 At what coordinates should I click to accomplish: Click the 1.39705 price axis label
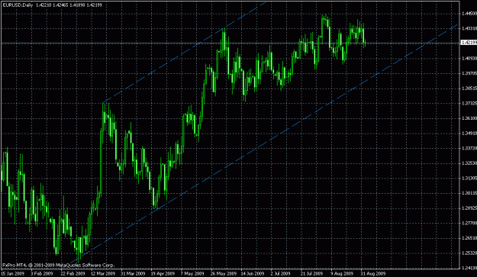(x=469, y=73)
